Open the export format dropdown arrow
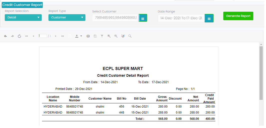 pyautogui.click(x=81, y=36)
